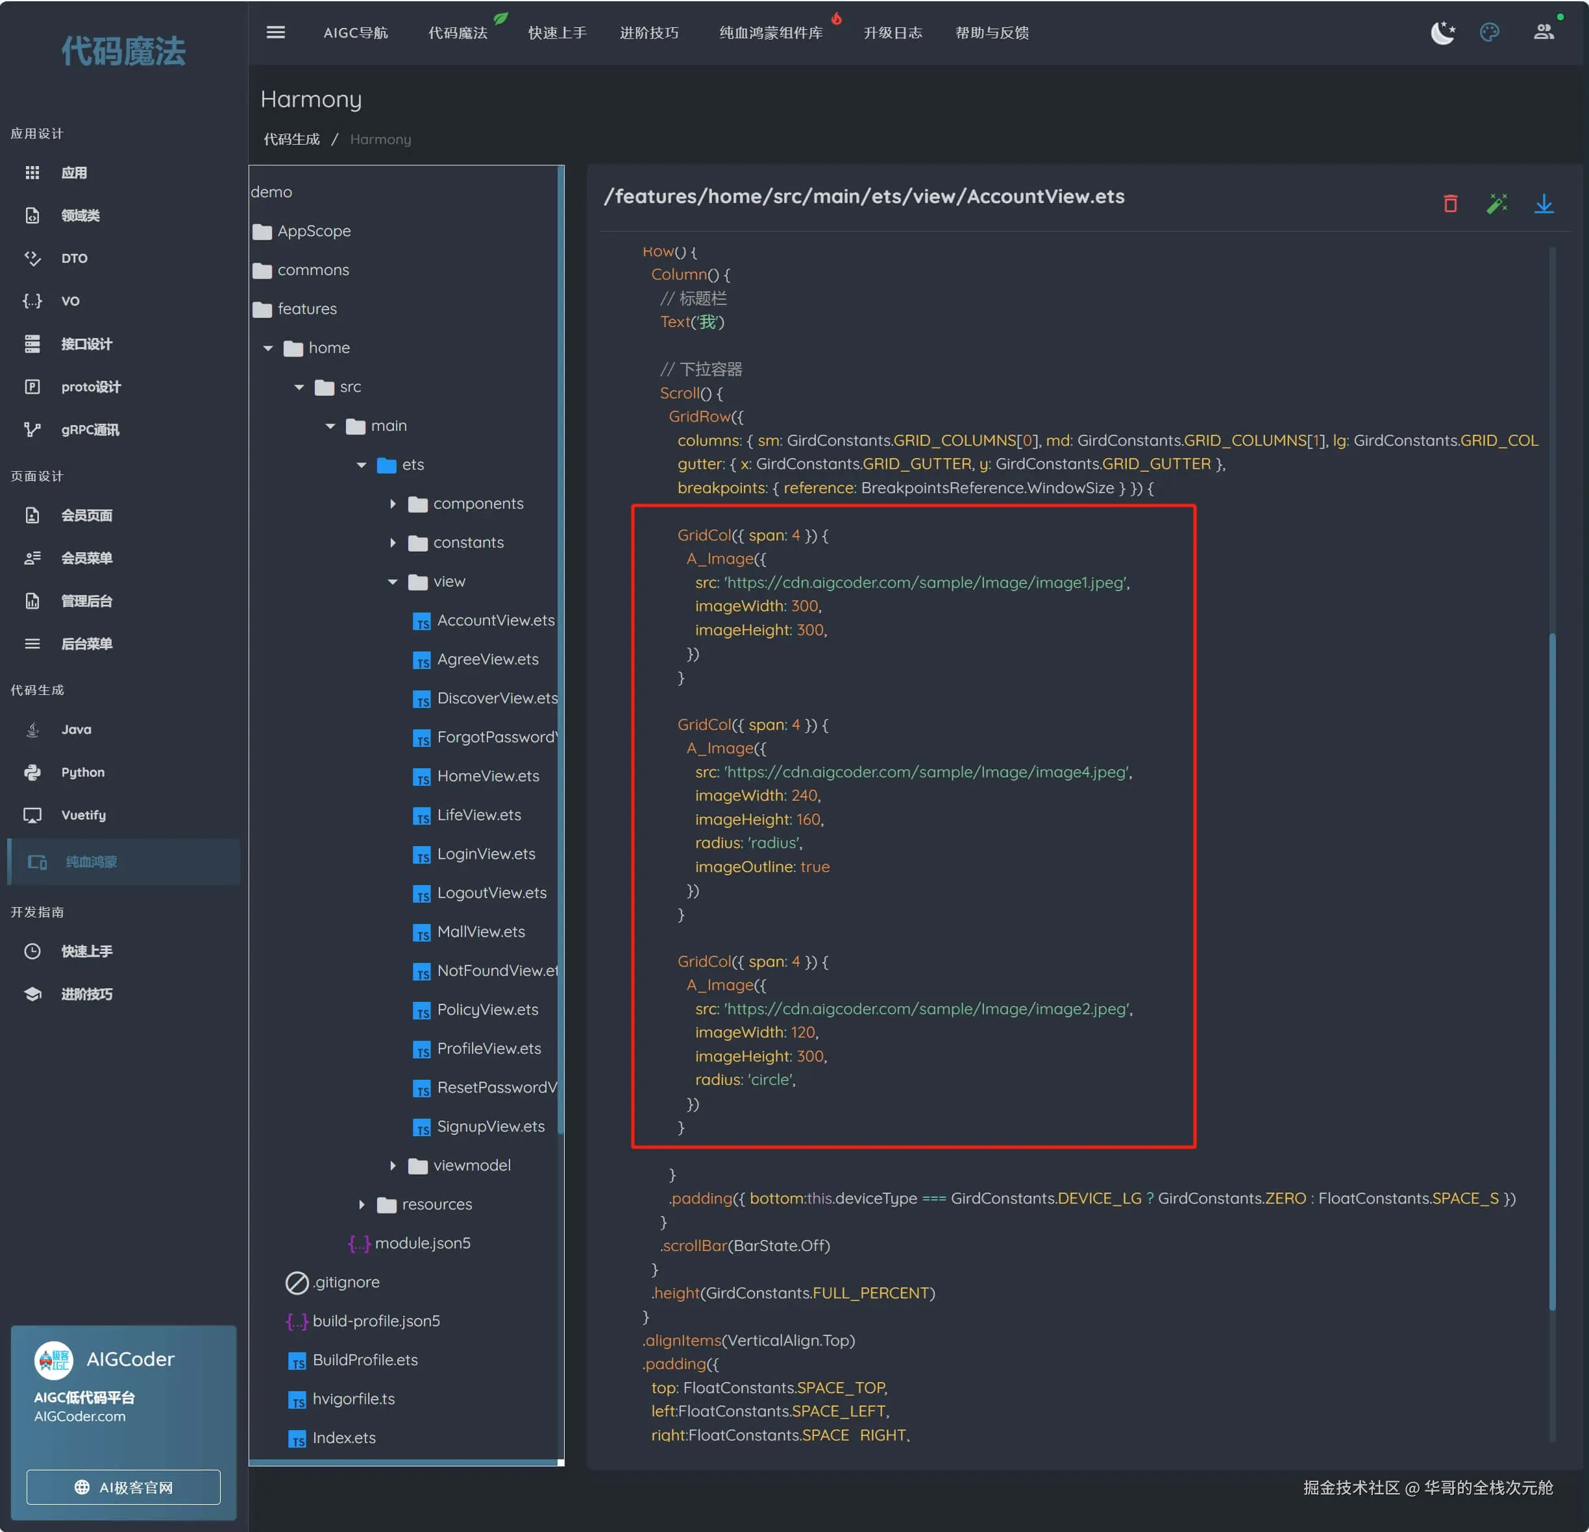Click the blue download icon

(1544, 204)
